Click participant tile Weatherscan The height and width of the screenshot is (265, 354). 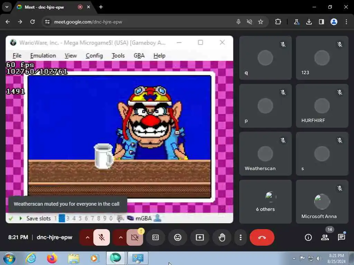(265, 154)
